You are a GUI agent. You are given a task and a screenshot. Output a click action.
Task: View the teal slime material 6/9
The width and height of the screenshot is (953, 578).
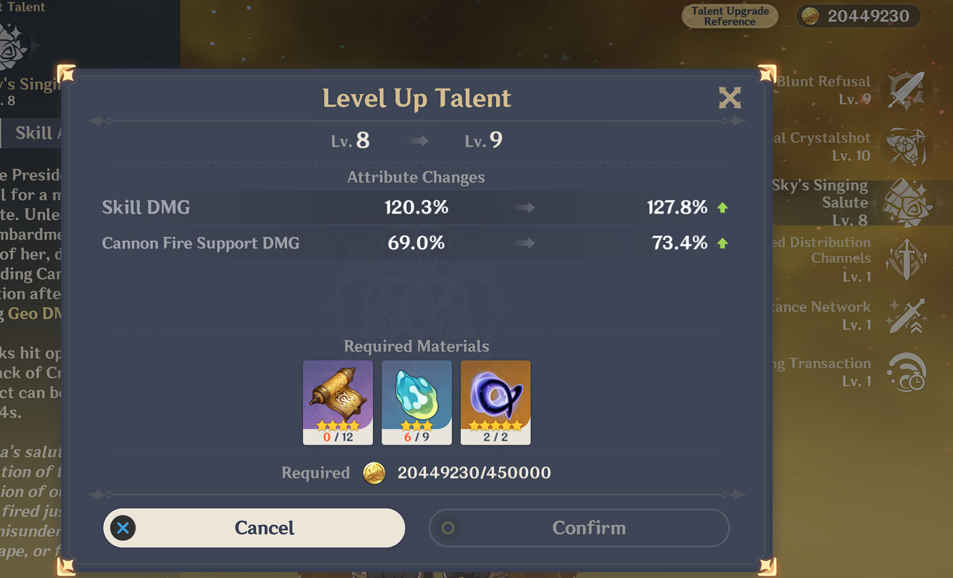click(417, 402)
